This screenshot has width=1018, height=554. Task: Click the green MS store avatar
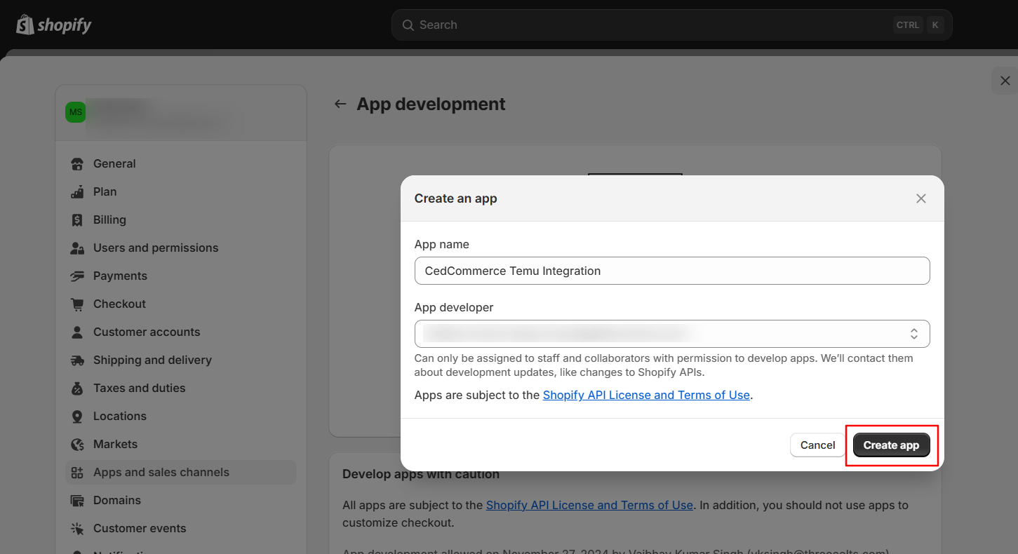pos(75,112)
